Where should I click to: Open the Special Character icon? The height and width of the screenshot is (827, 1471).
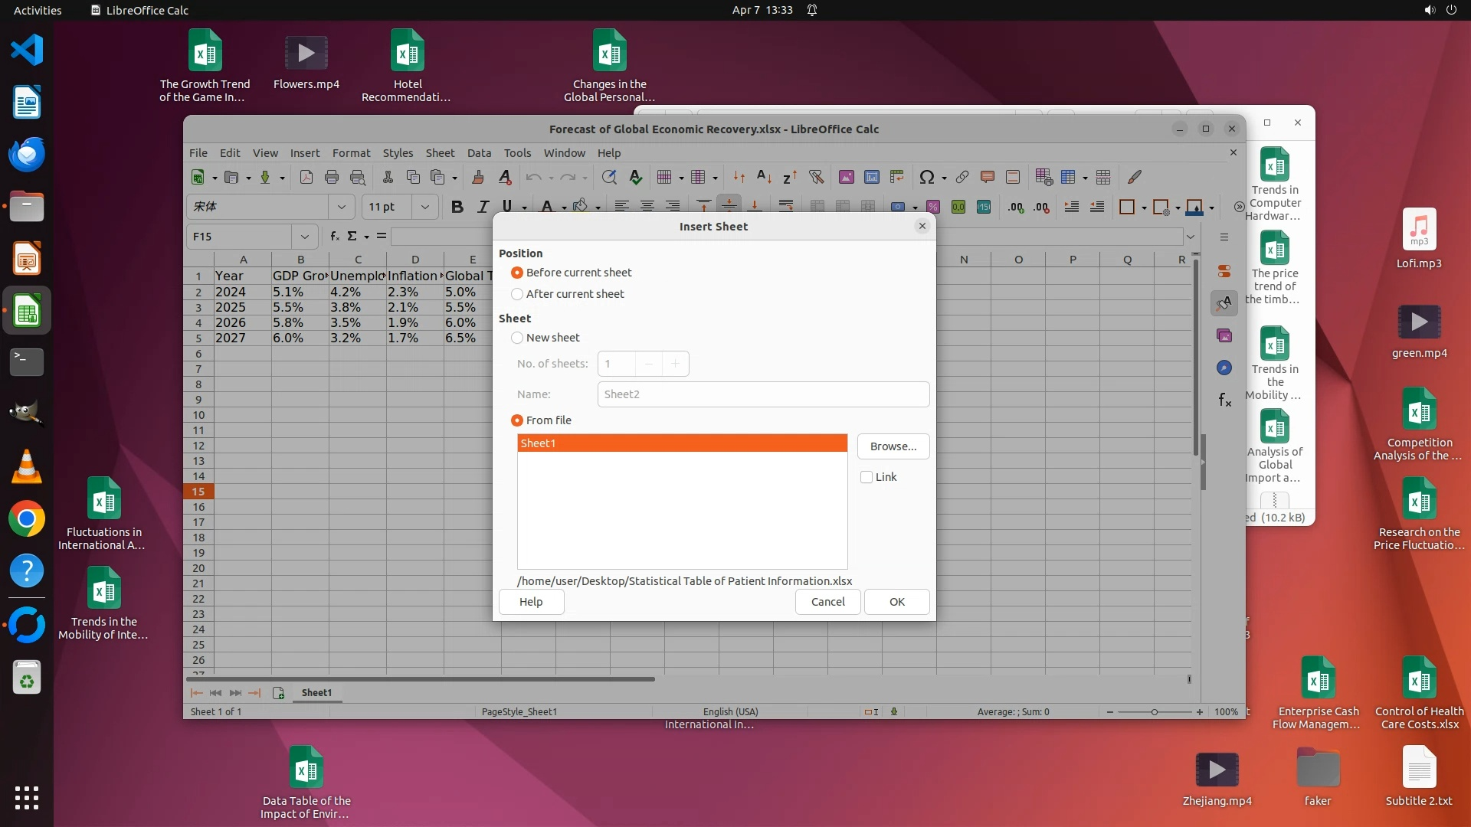[926, 178]
